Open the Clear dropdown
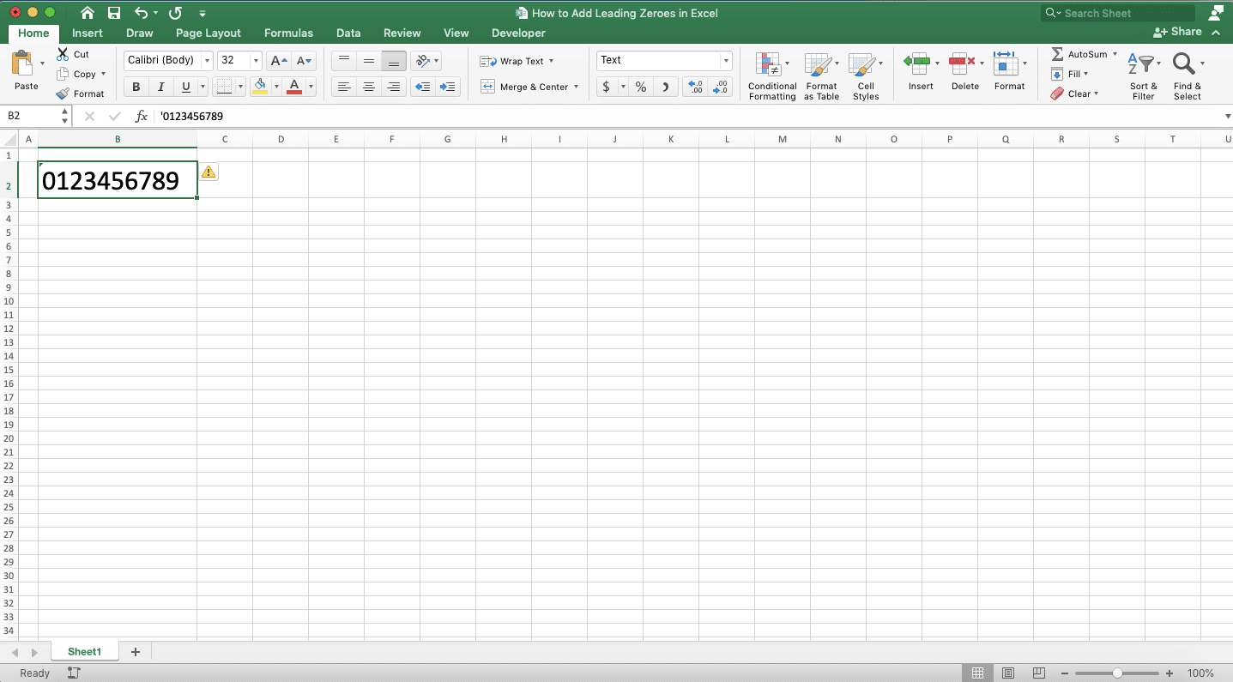This screenshot has width=1233, height=682. 1075,94
